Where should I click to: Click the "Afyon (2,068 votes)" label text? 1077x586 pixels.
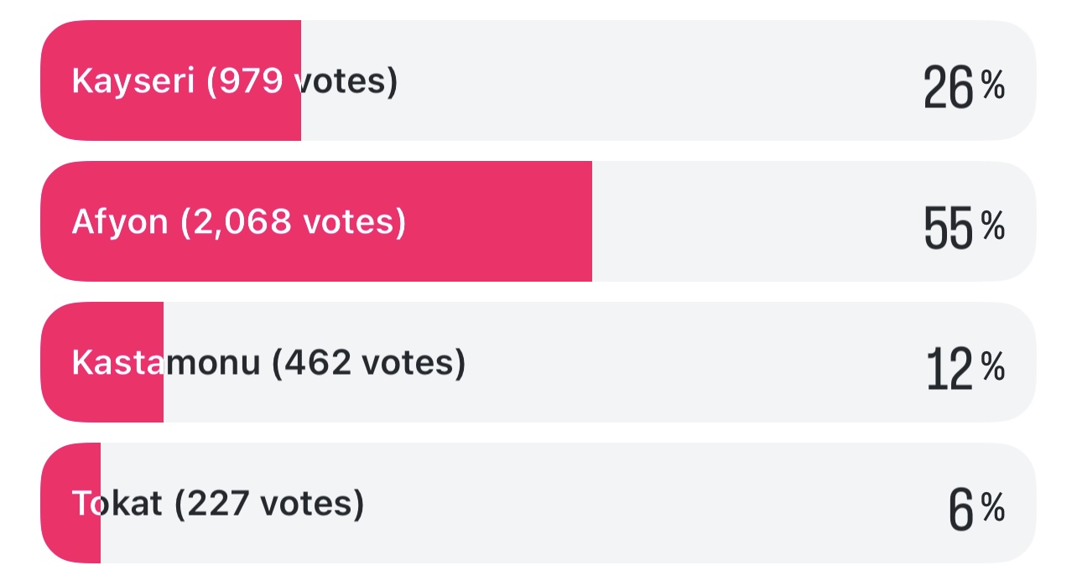point(239,223)
